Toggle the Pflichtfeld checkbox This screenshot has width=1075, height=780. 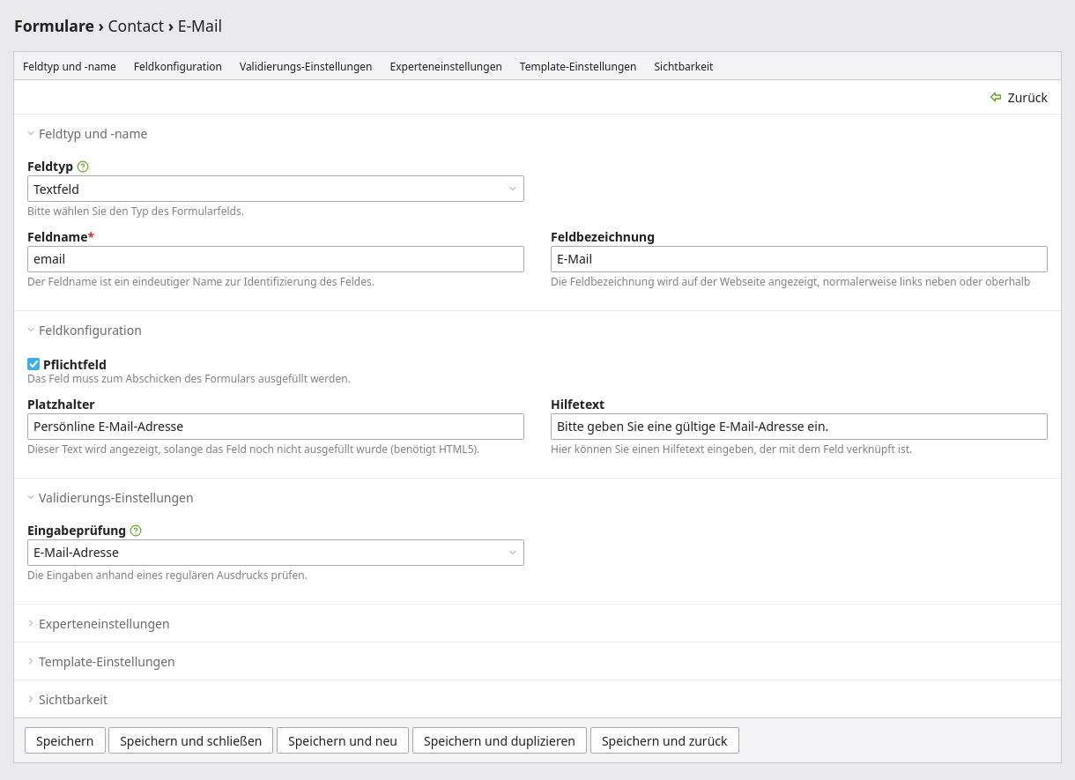point(33,364)
